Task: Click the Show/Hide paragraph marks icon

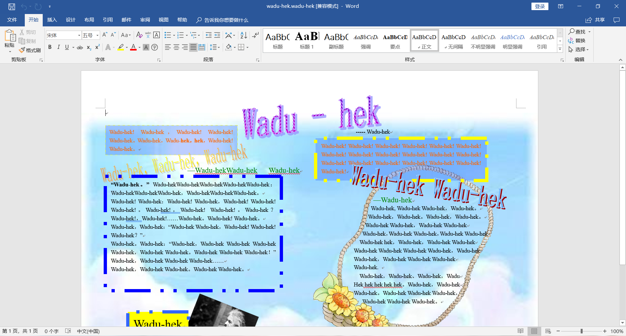Action: (255, 35)
